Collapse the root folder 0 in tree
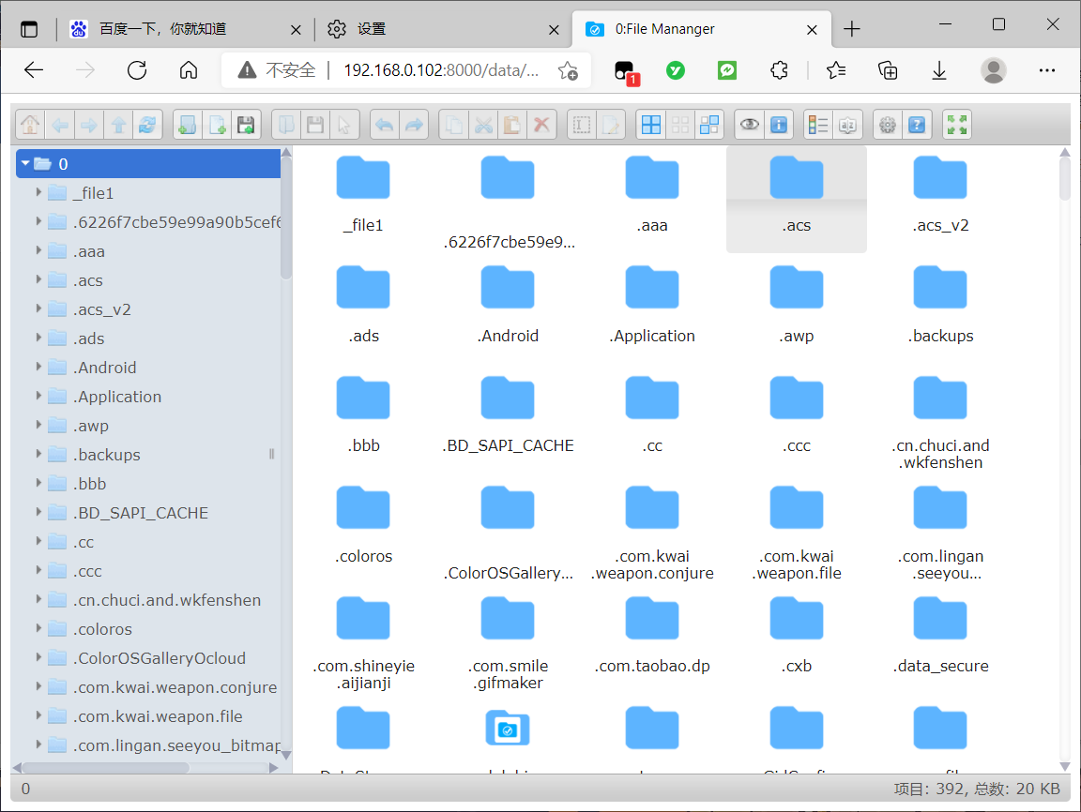Image resolution: width=1081 pixels, height=812 pixels. (x=25, y=164)
